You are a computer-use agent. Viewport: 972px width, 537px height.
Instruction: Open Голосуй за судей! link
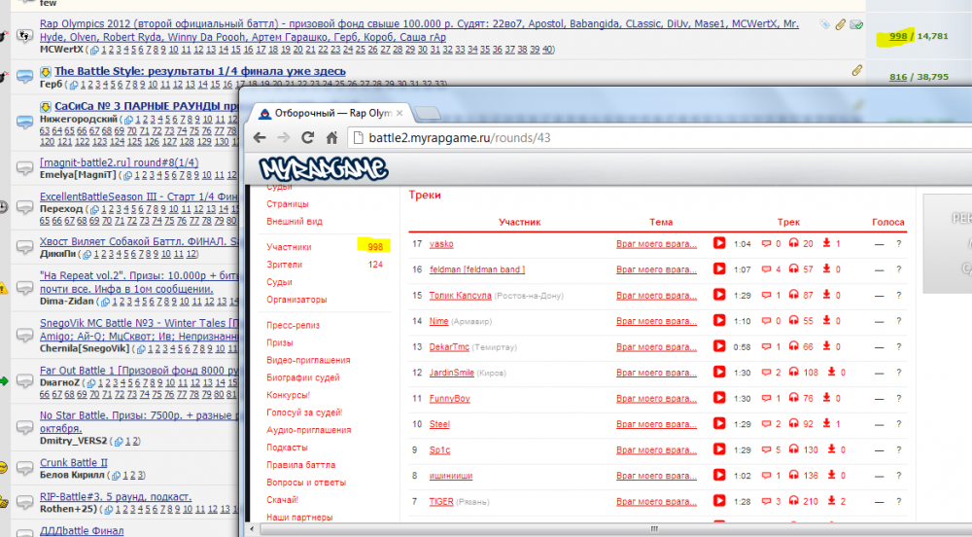(304, 412)
